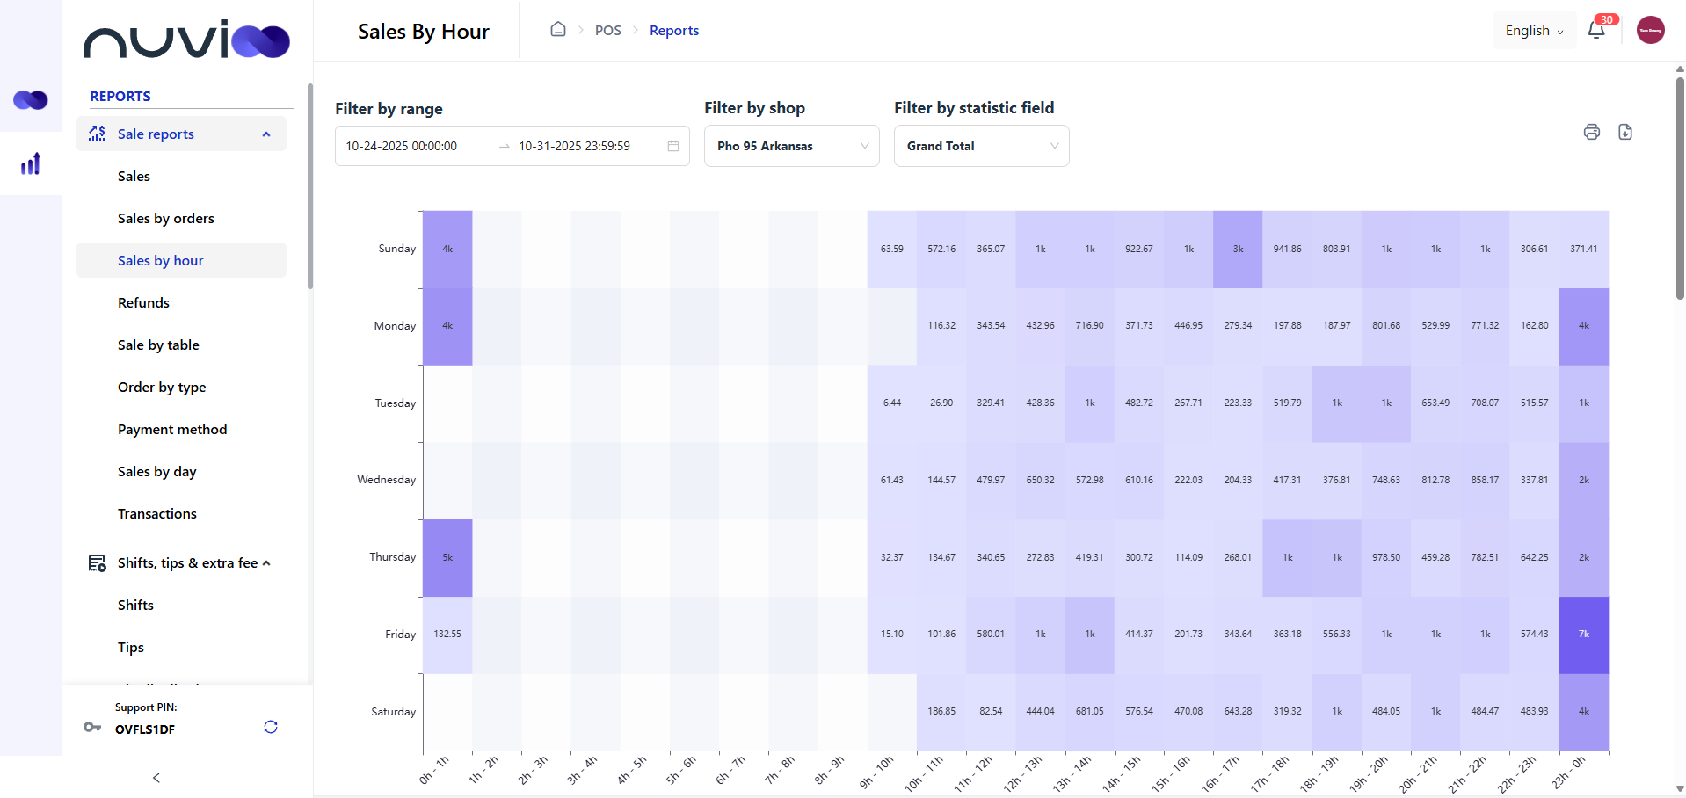Open the Sales by orders report
This screenshot has width=1686, height=798.
tap(166, 218)
